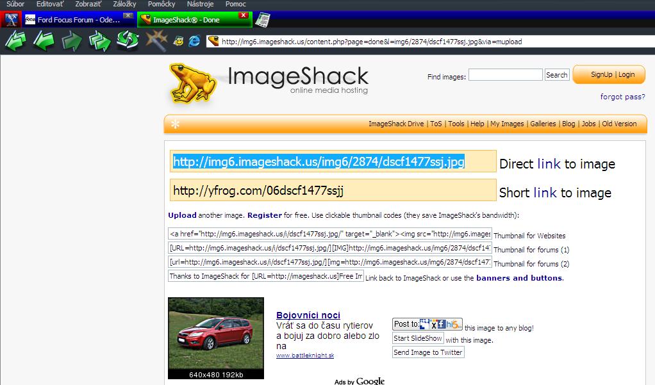
Task: Click the double-arrow rewind navigation icon
Action: pyautogui.click(x=15, y=41)
